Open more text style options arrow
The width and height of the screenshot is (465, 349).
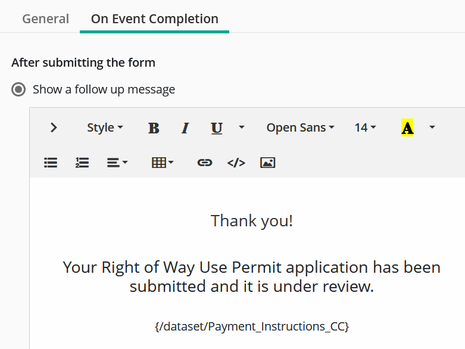(x=242, y=127)
